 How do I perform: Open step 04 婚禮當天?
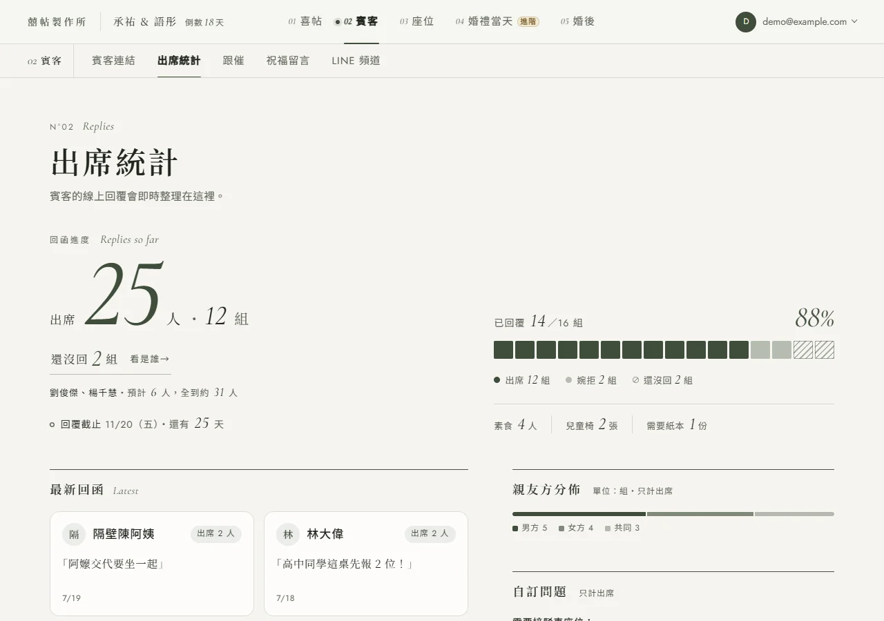(484, 21)
